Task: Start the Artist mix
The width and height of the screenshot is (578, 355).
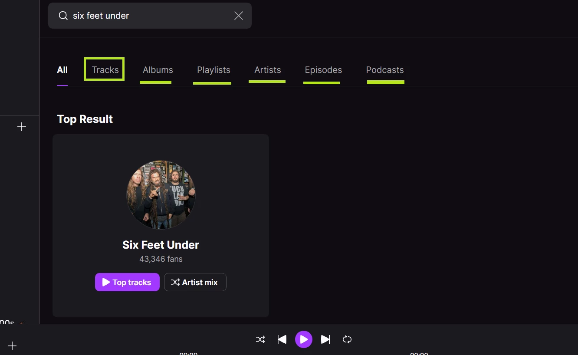Action: click(x=195, y=282)
